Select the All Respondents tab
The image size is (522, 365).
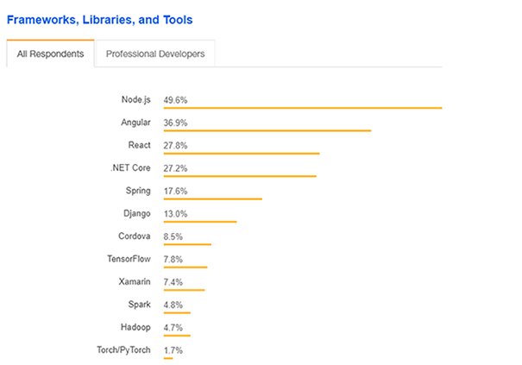(x=50, y=53)
